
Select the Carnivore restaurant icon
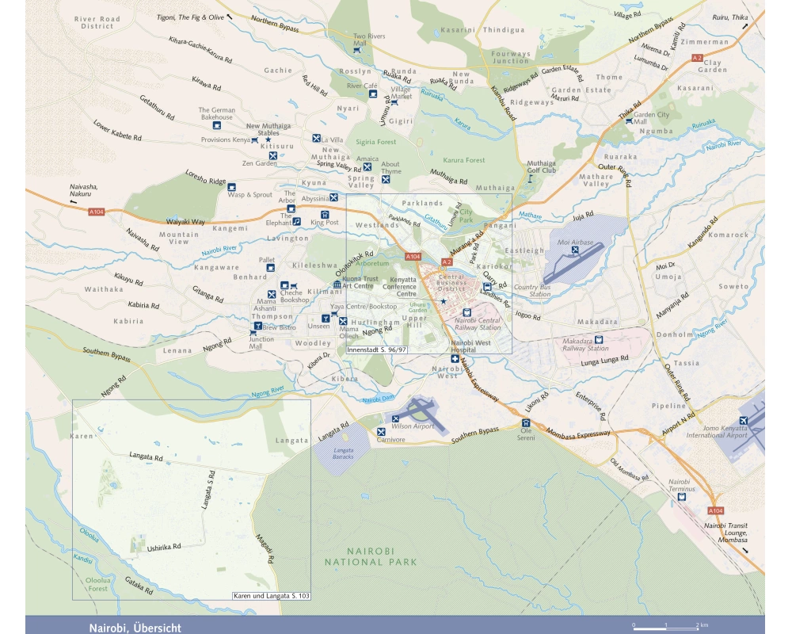(382, 430)
